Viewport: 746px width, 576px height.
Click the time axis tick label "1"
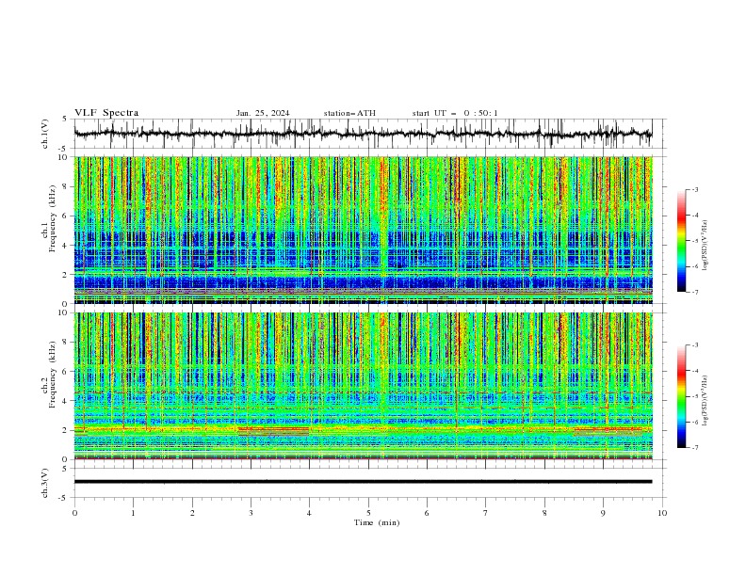click(x=133, y=513)
